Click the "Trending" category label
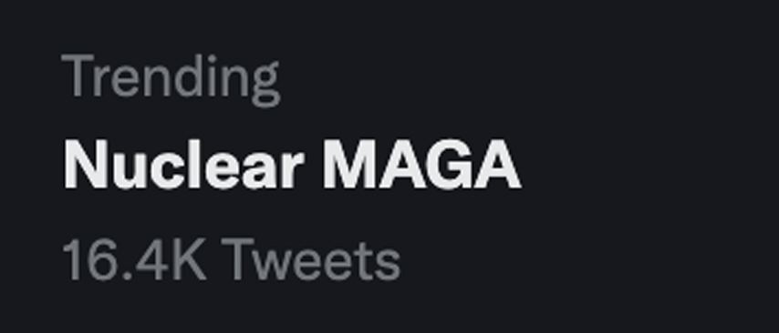The width and height of the screenshot is (779, 333). pos(171,80)
